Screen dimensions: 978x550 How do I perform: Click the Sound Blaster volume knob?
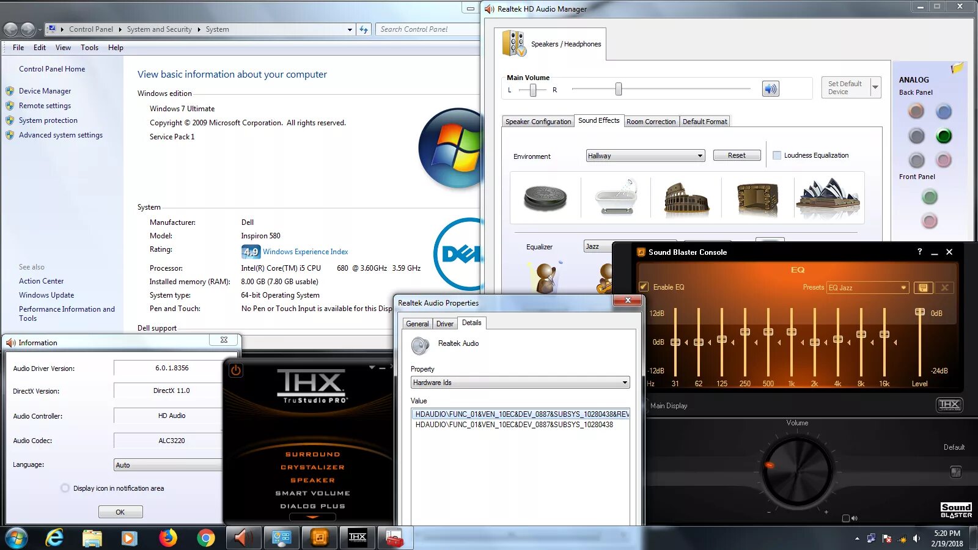pos(797,471)
